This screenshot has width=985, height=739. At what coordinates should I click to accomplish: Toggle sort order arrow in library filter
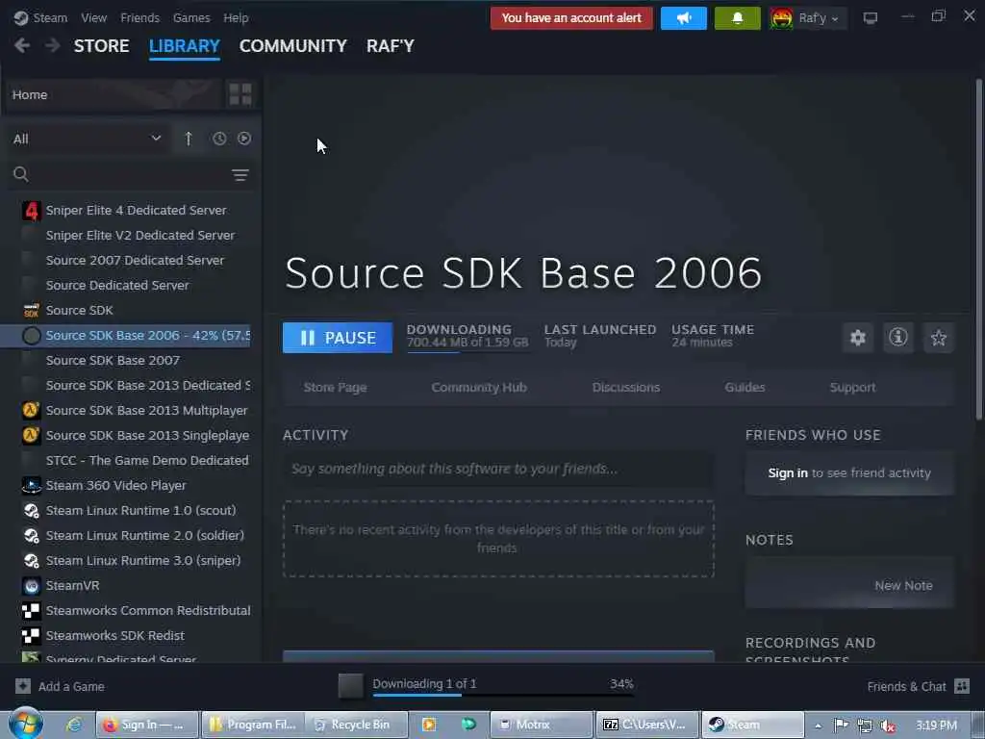coord(189,139)
